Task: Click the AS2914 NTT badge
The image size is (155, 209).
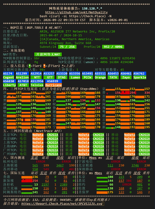Action: [36, 76]
